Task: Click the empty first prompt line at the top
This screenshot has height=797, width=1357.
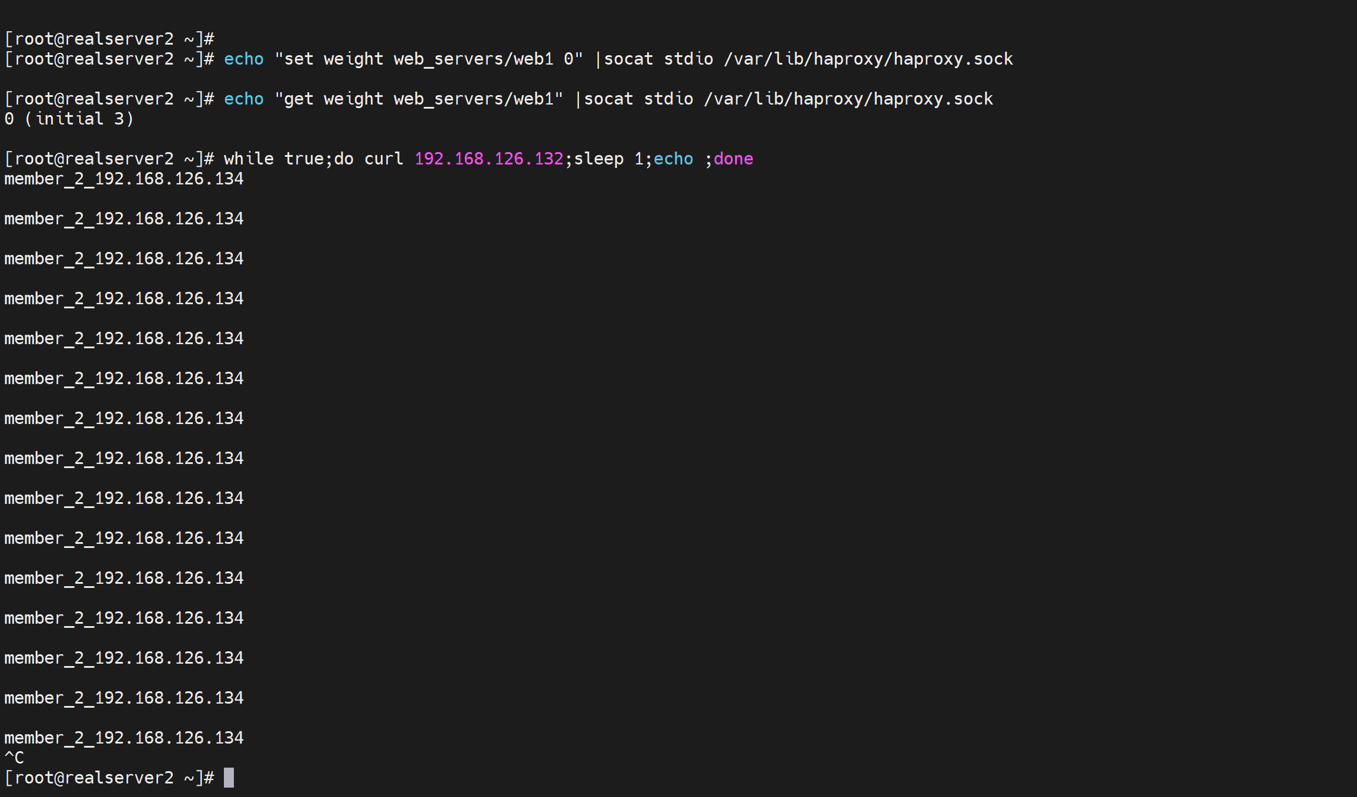Action: point(109,39)
